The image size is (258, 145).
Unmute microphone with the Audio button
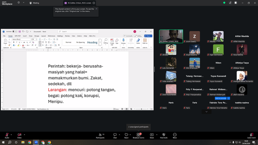coord(7,136)
